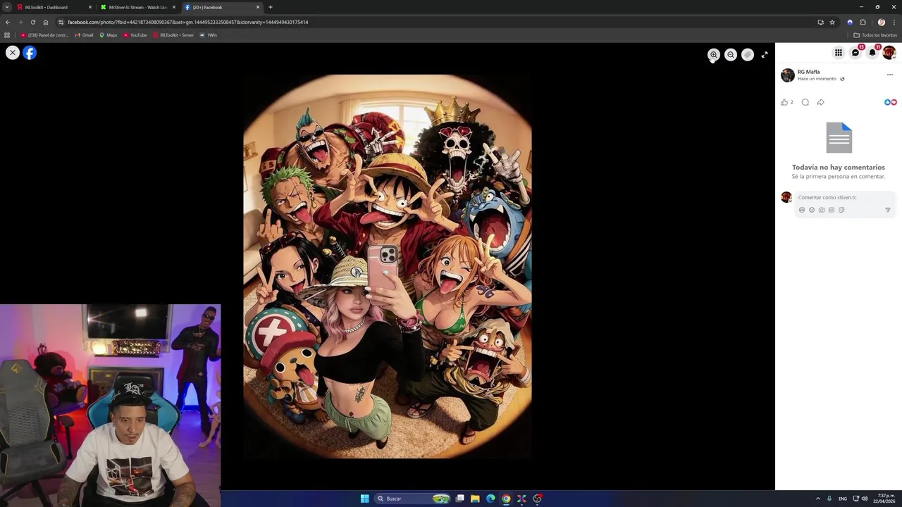Click the tag photo icon
This screenshot has height=507, width=902.
pos(748,54)
